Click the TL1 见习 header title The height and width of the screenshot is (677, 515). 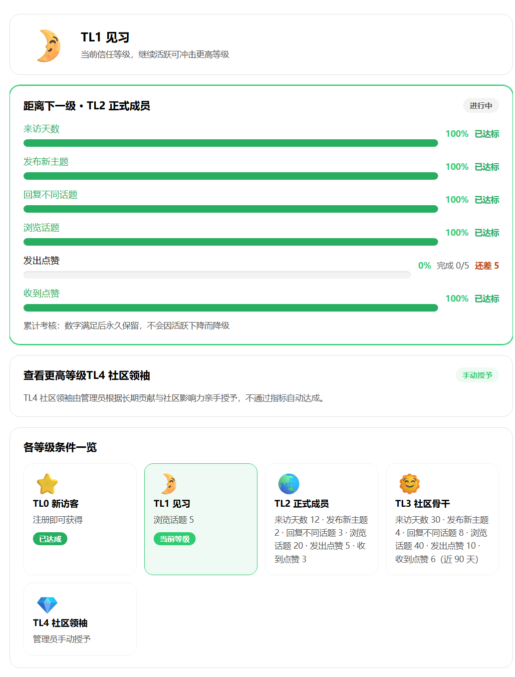point(105,37)
